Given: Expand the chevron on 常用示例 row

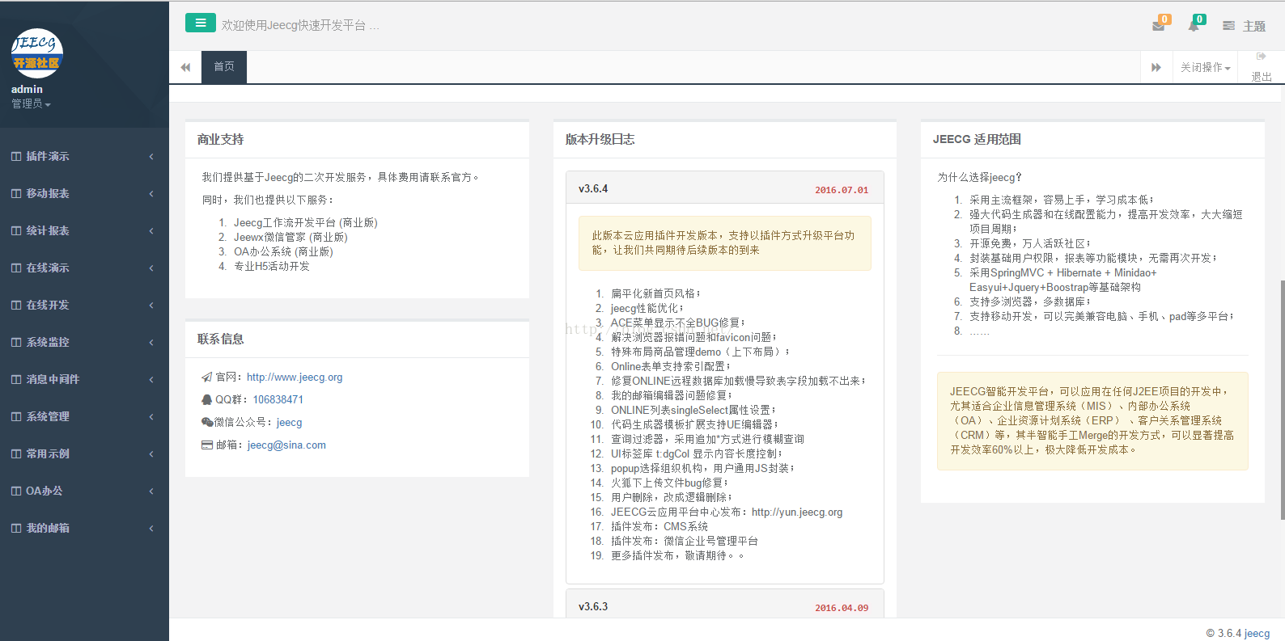Looking at the screenshot, I should pyautogui.click(x=151, y=454).
